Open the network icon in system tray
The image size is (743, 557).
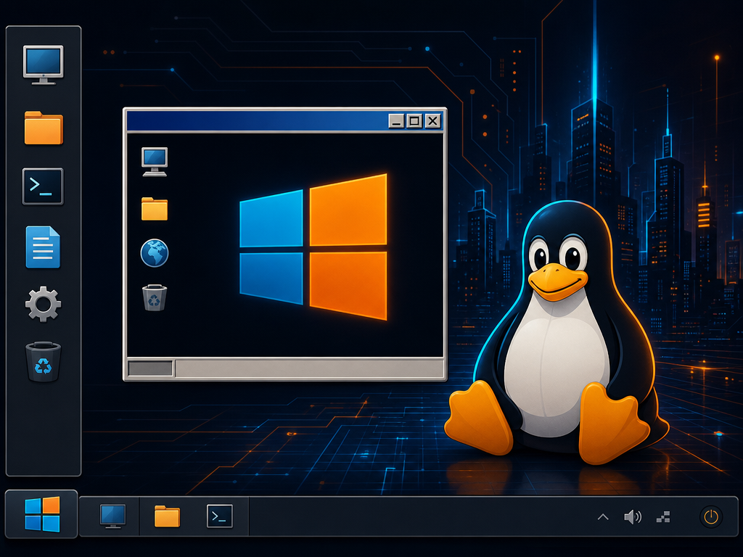pos(663,516)
